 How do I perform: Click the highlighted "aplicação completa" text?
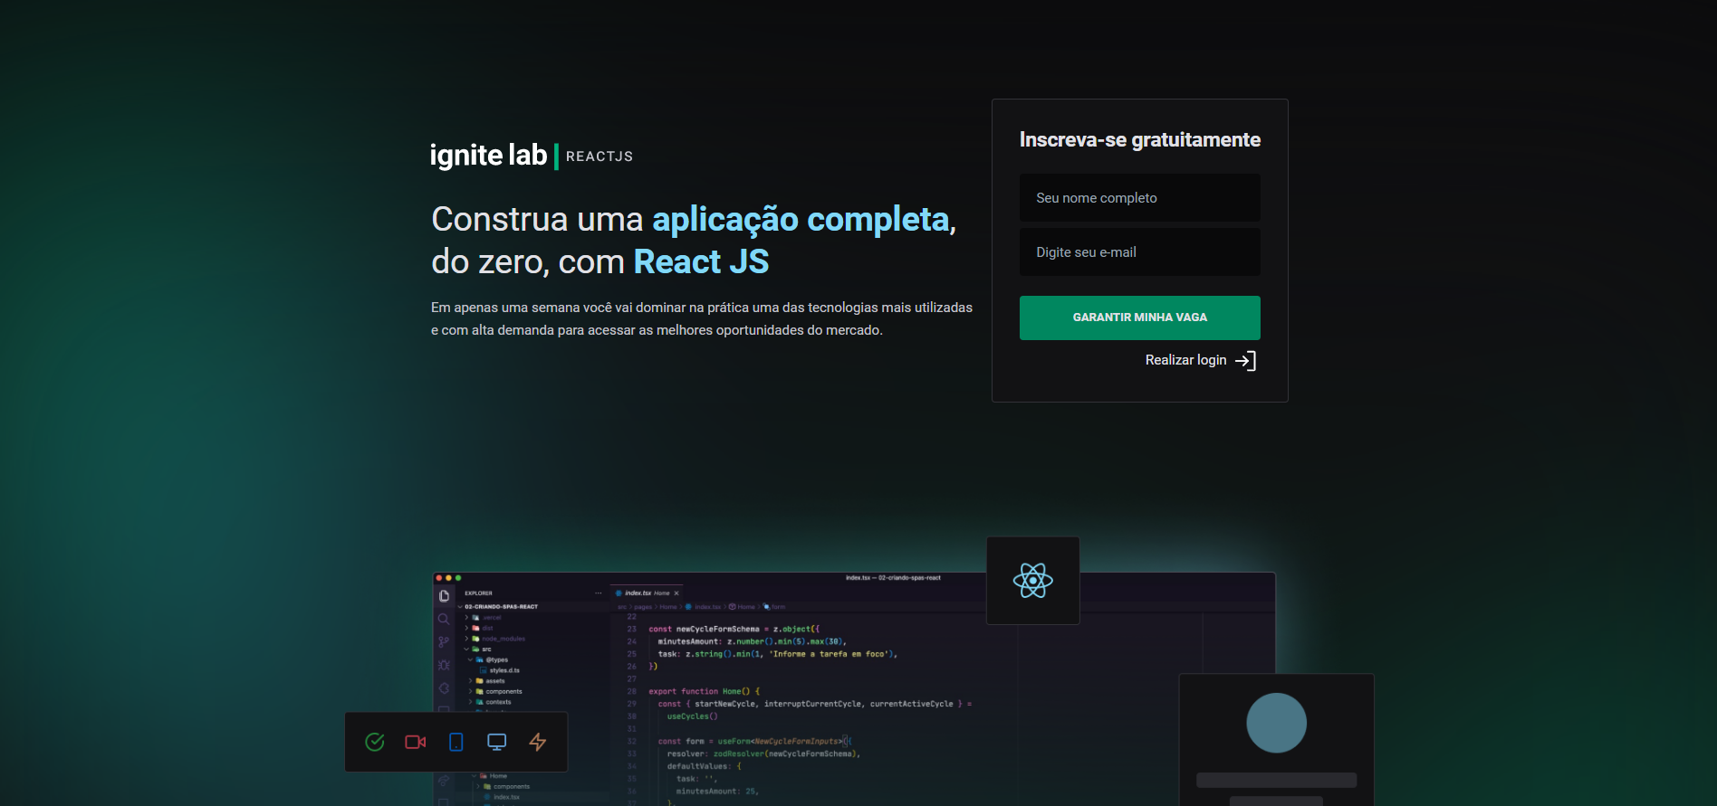click(x=801, y=219)
